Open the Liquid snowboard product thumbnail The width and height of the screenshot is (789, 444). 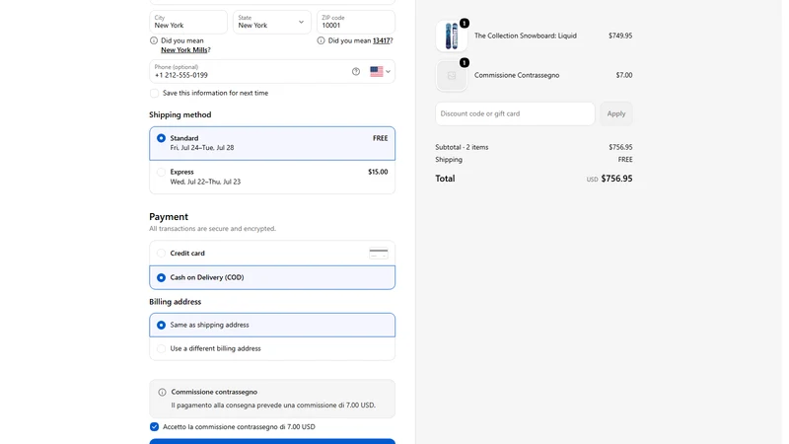point(452,37)
